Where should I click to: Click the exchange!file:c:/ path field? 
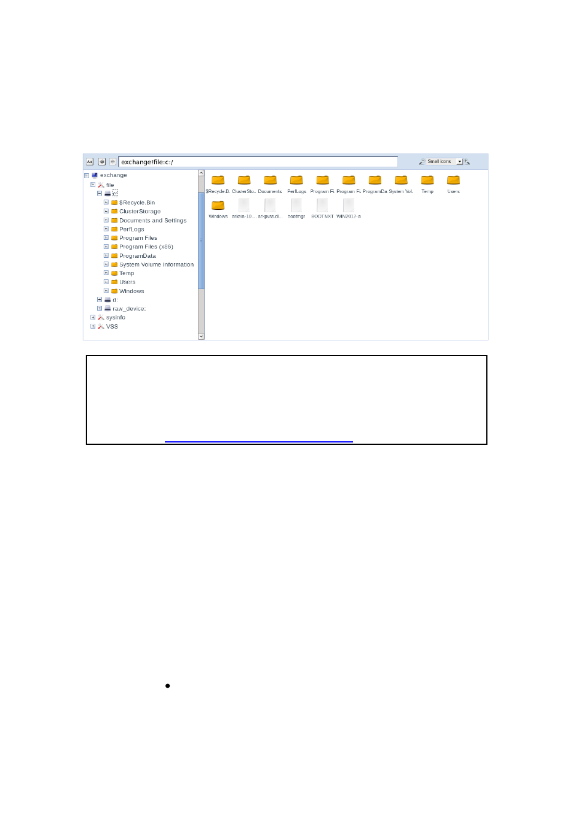tap(258, 162)
